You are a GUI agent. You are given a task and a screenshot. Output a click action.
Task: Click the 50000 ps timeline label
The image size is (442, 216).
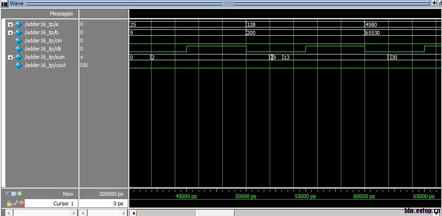(246, 196)
